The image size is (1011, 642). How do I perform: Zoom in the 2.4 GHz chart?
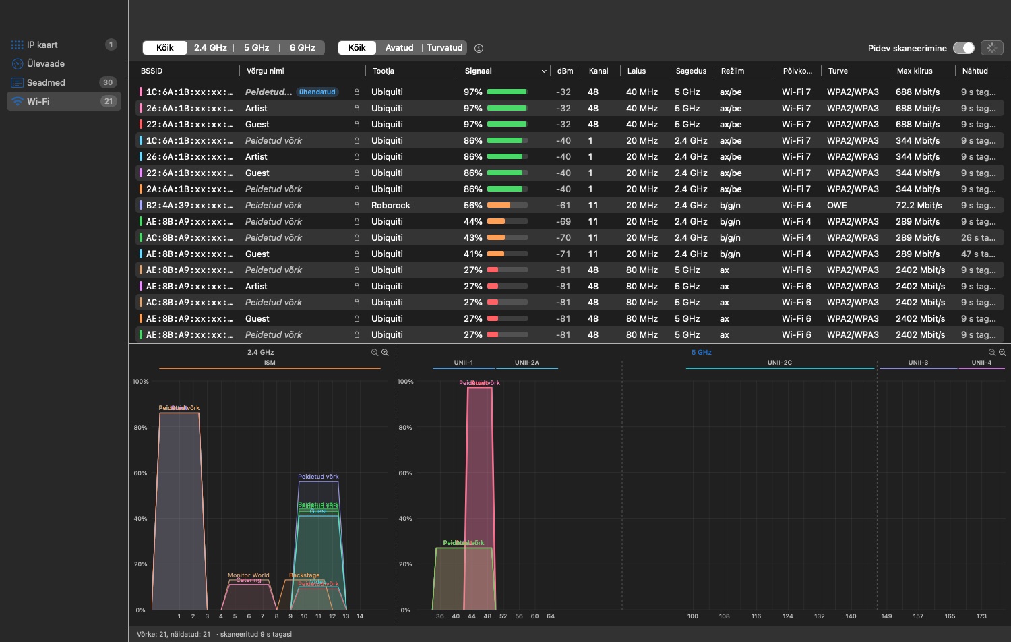point(385,353)
